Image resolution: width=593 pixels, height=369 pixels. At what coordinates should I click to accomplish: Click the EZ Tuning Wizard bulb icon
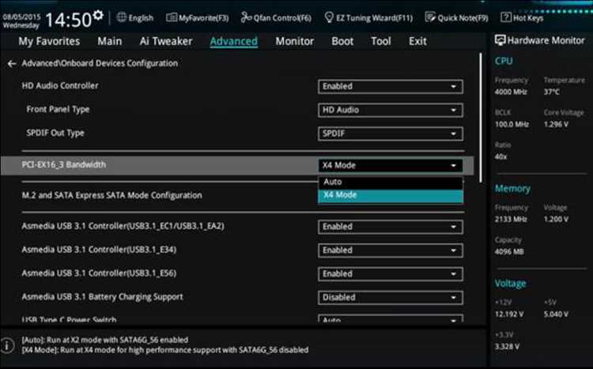329,17
